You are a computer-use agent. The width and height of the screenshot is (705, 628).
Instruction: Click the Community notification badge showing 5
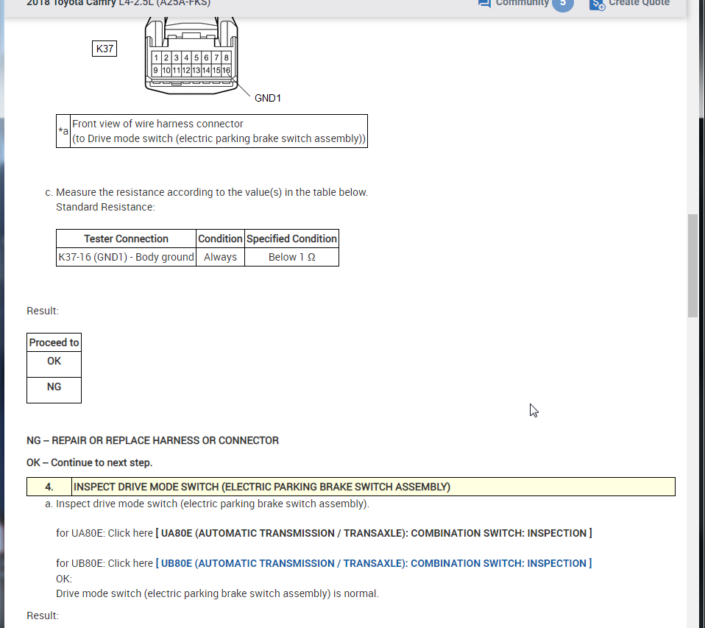point(562,4)
